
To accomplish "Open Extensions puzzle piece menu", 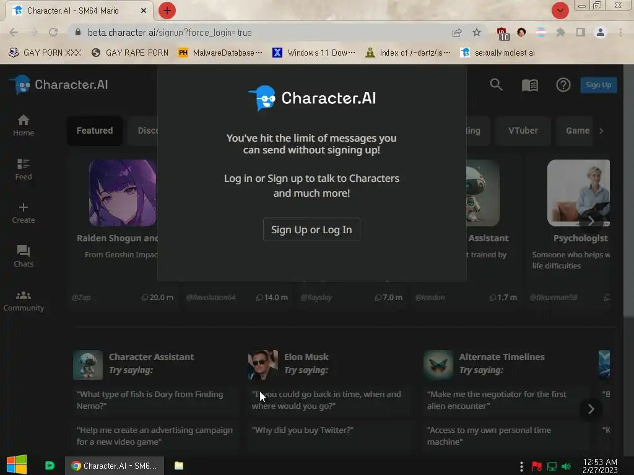I will click(x=560, y=32).
